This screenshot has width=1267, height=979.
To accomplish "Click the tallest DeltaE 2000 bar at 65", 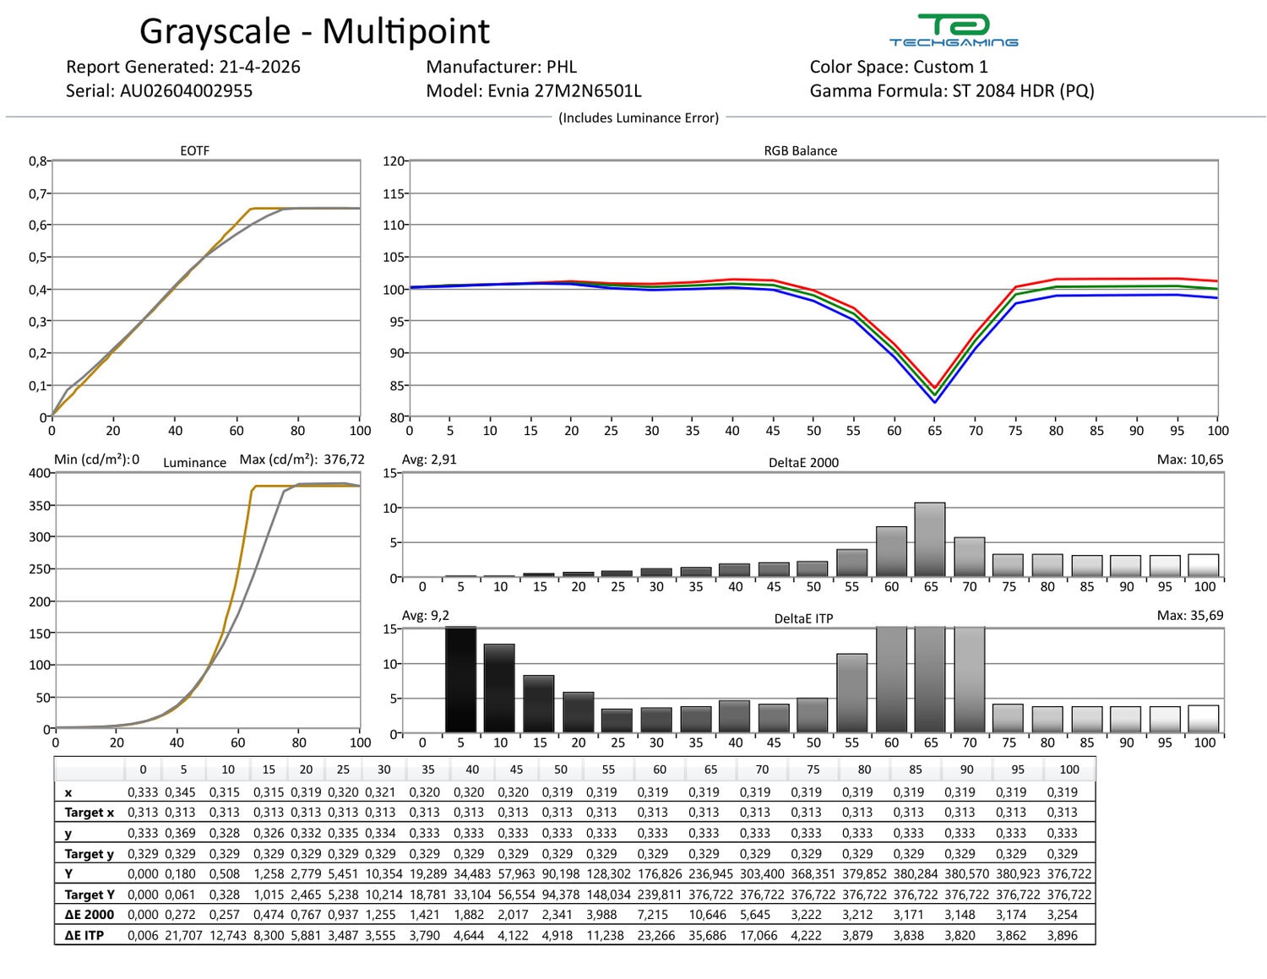I will (x=930, y=540).
